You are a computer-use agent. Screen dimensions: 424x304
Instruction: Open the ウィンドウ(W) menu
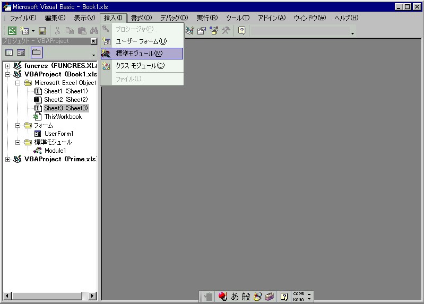(310, 18)
